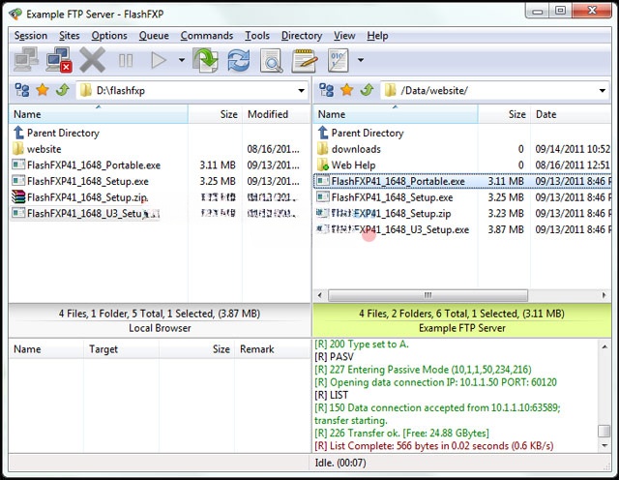Select local FlashFXP41_1648_Setup.zip file
Image resolution: width=619 pixels, height=480 pixels.
click(x=79, y=197)
